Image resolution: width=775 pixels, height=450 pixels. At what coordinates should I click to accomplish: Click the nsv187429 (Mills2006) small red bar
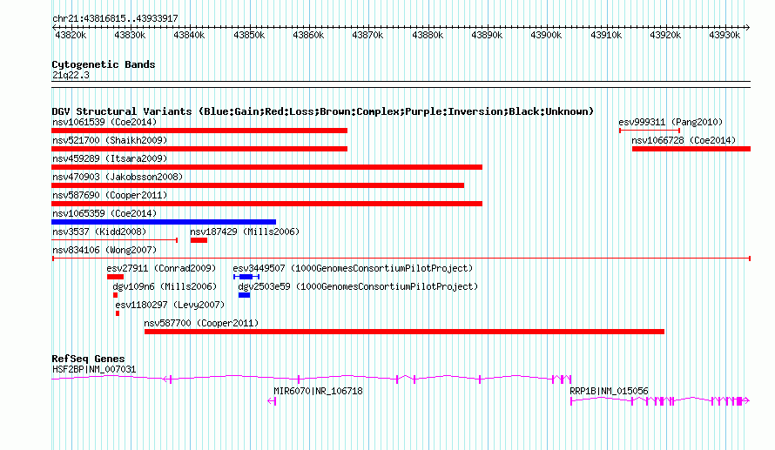click(199, 240)
